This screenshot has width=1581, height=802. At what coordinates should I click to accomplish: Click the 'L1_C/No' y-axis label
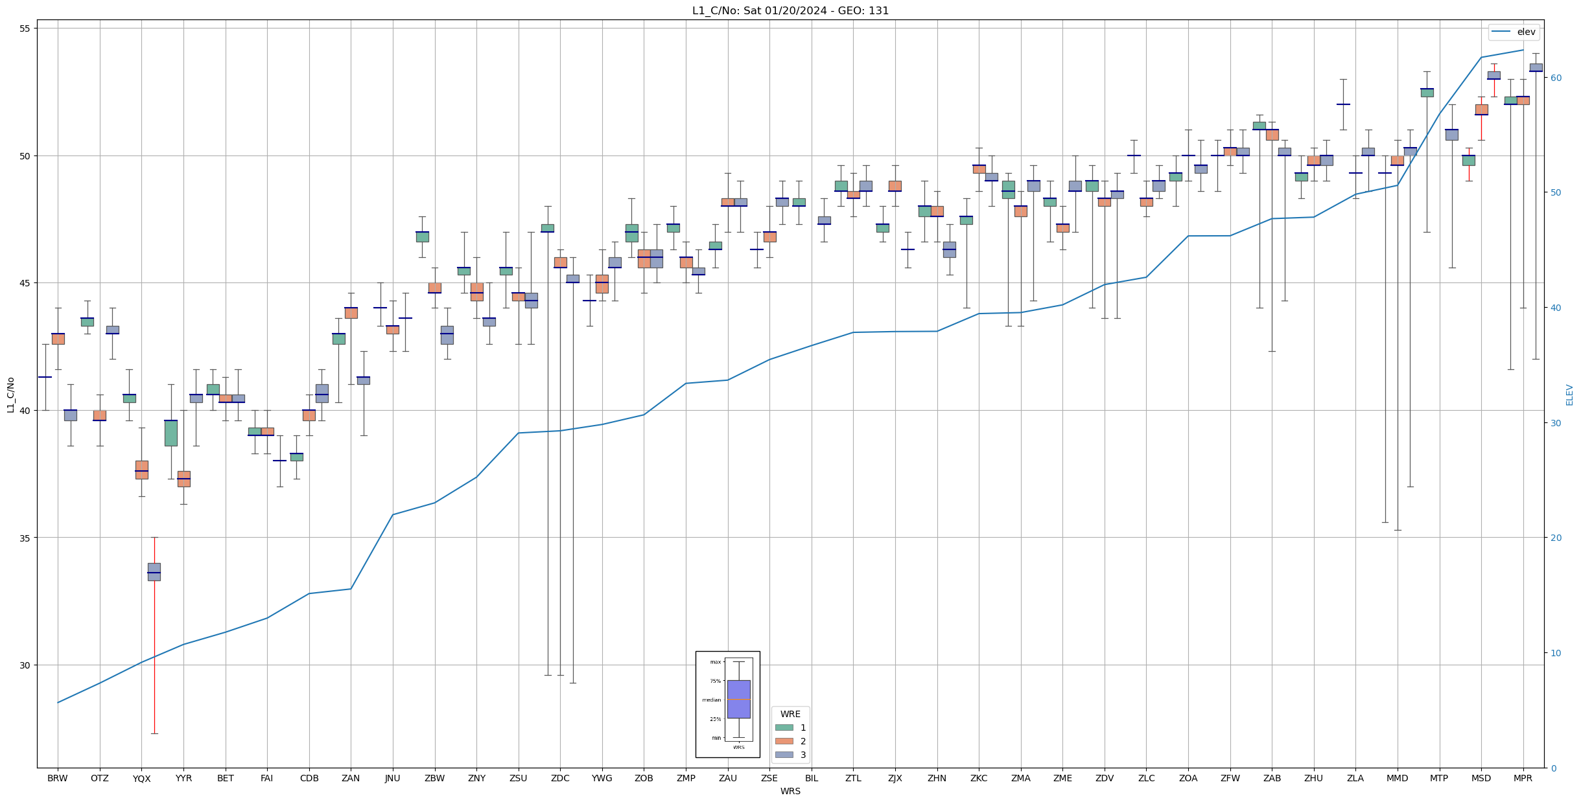tap(10, 395)
